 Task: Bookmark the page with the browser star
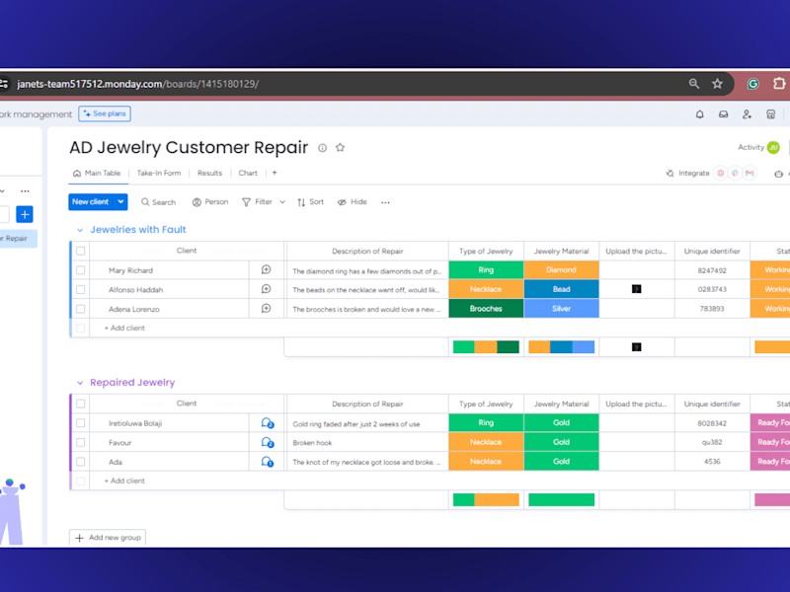(x=717, y=84)
